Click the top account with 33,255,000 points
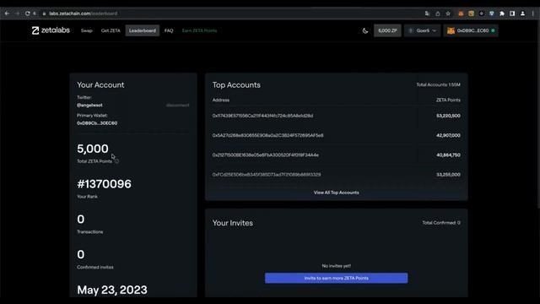The width and height of the screenshot is (540, 304). [x=336, y=175]
